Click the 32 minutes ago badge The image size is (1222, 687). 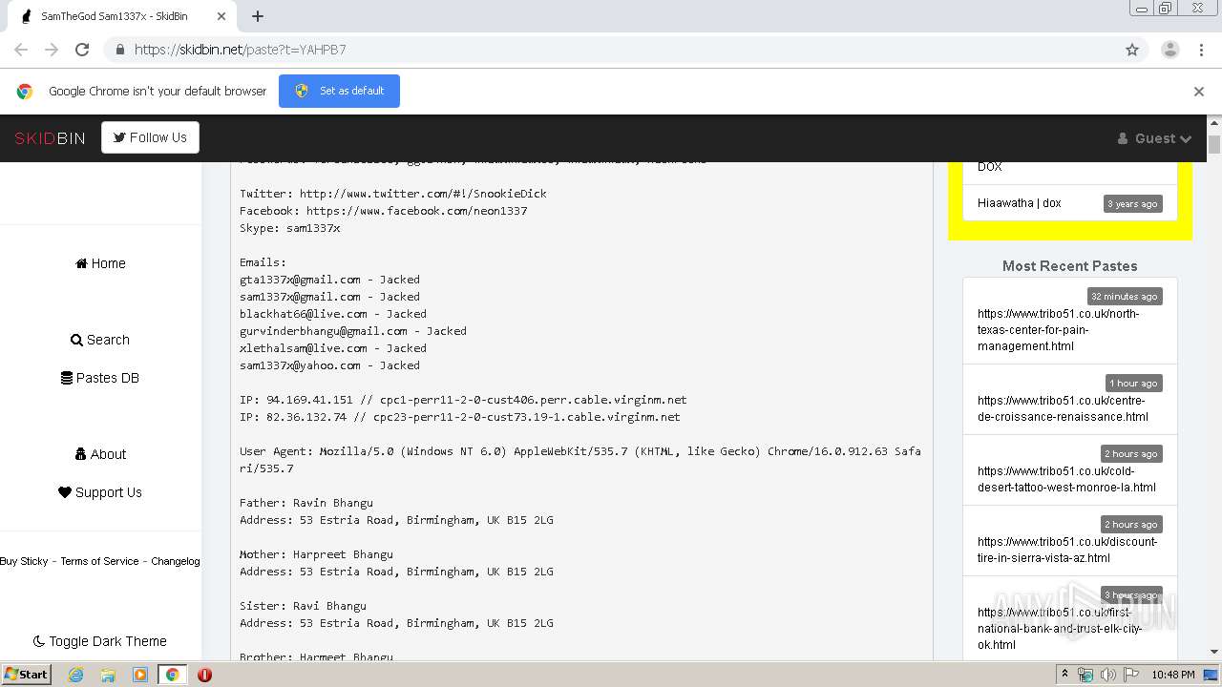click(x=1125, y=296)
